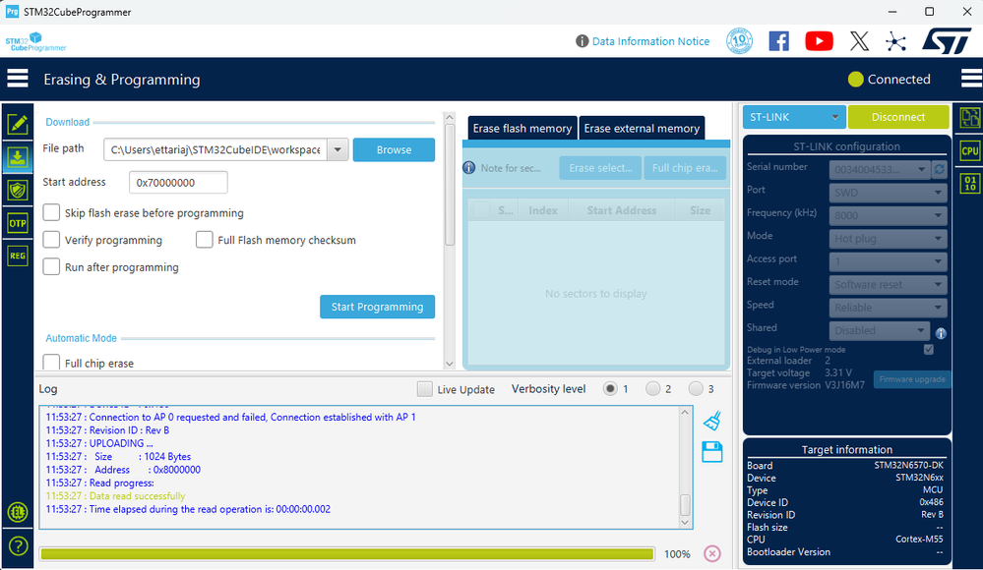Enable Run after programming
983x570 pixels.
[51, 267]
